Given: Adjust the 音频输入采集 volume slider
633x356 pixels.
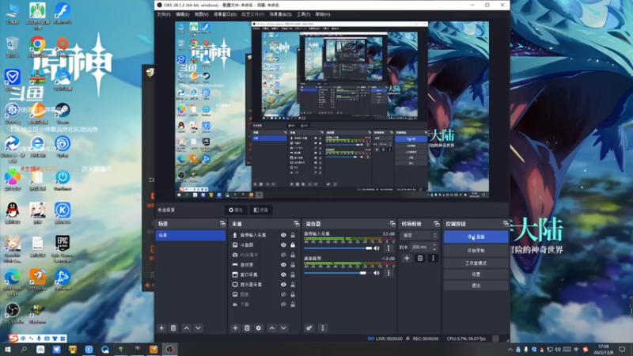Looking at the screenshot, I should pos(338,248).
